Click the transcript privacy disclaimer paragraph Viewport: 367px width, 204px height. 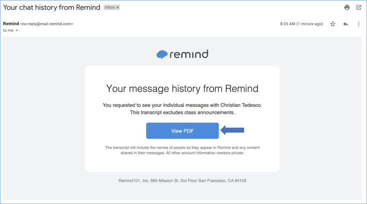[182, 150]
